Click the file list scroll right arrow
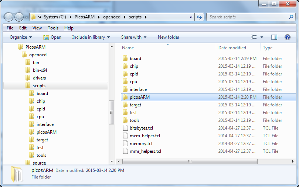Image resolution: width=299 pixels, height=187 pixels. click(x=293, y=162)
